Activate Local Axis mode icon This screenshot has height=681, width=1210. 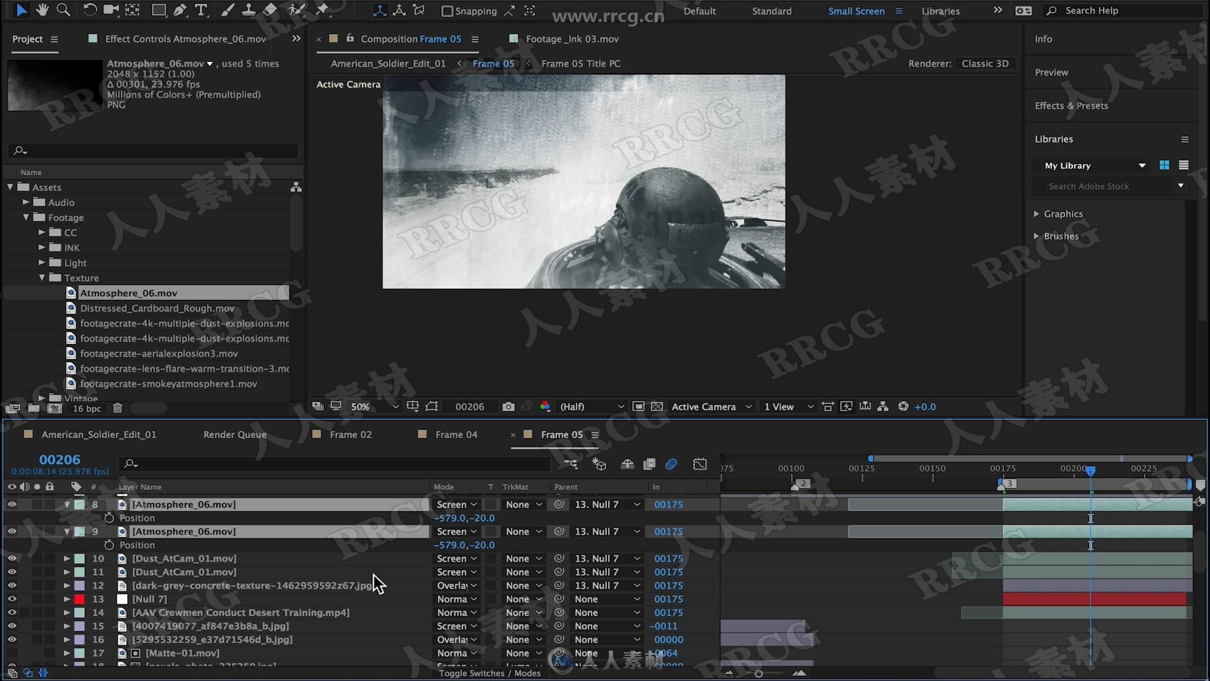pos(379,10)
